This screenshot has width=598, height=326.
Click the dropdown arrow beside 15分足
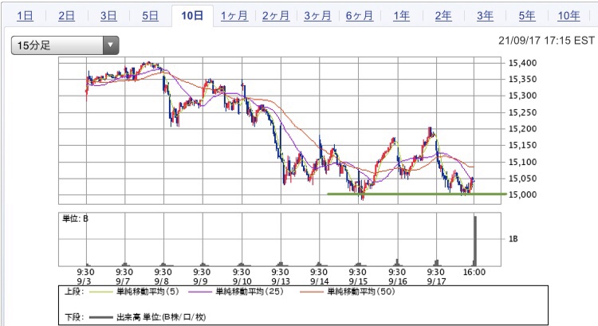click(x=111, y=45)
